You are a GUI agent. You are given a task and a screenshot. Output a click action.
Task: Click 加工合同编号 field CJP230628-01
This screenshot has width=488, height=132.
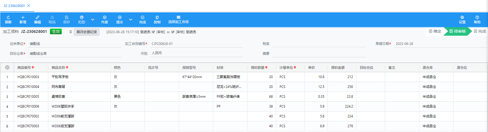coord(196,44)
